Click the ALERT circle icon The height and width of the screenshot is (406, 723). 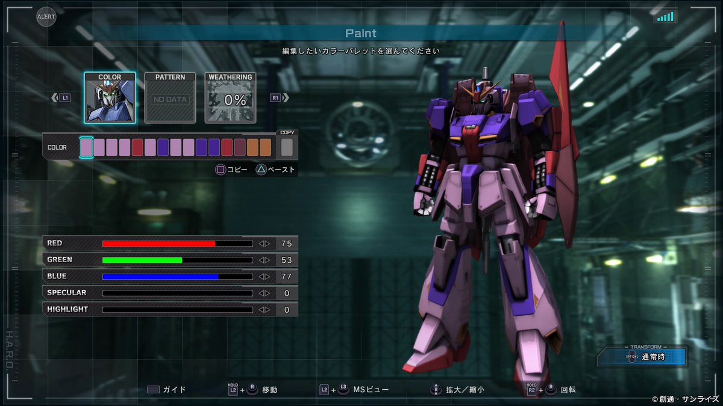coord(46,17)
